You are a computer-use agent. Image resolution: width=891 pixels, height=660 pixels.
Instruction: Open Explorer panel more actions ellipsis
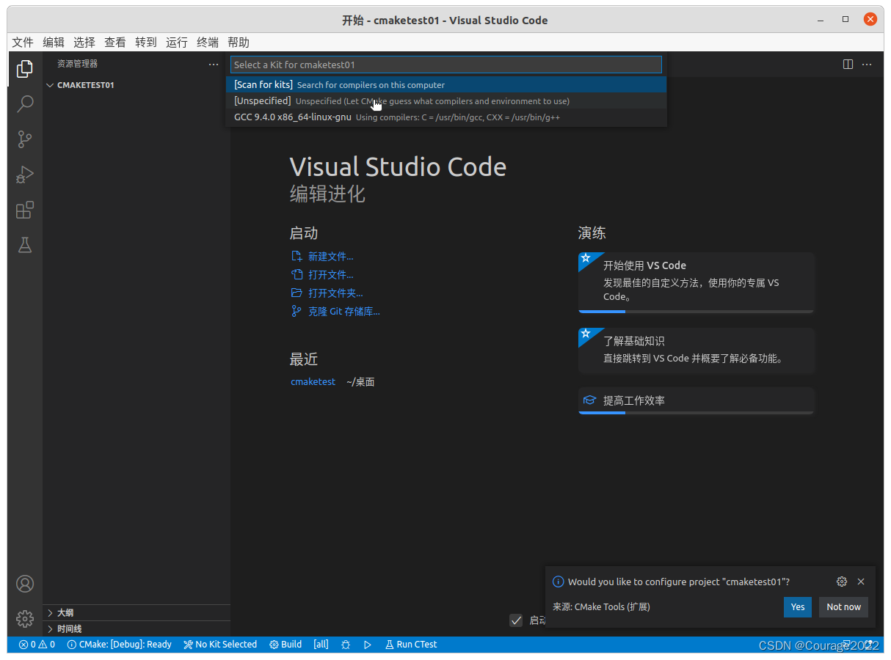coord(214,65)
